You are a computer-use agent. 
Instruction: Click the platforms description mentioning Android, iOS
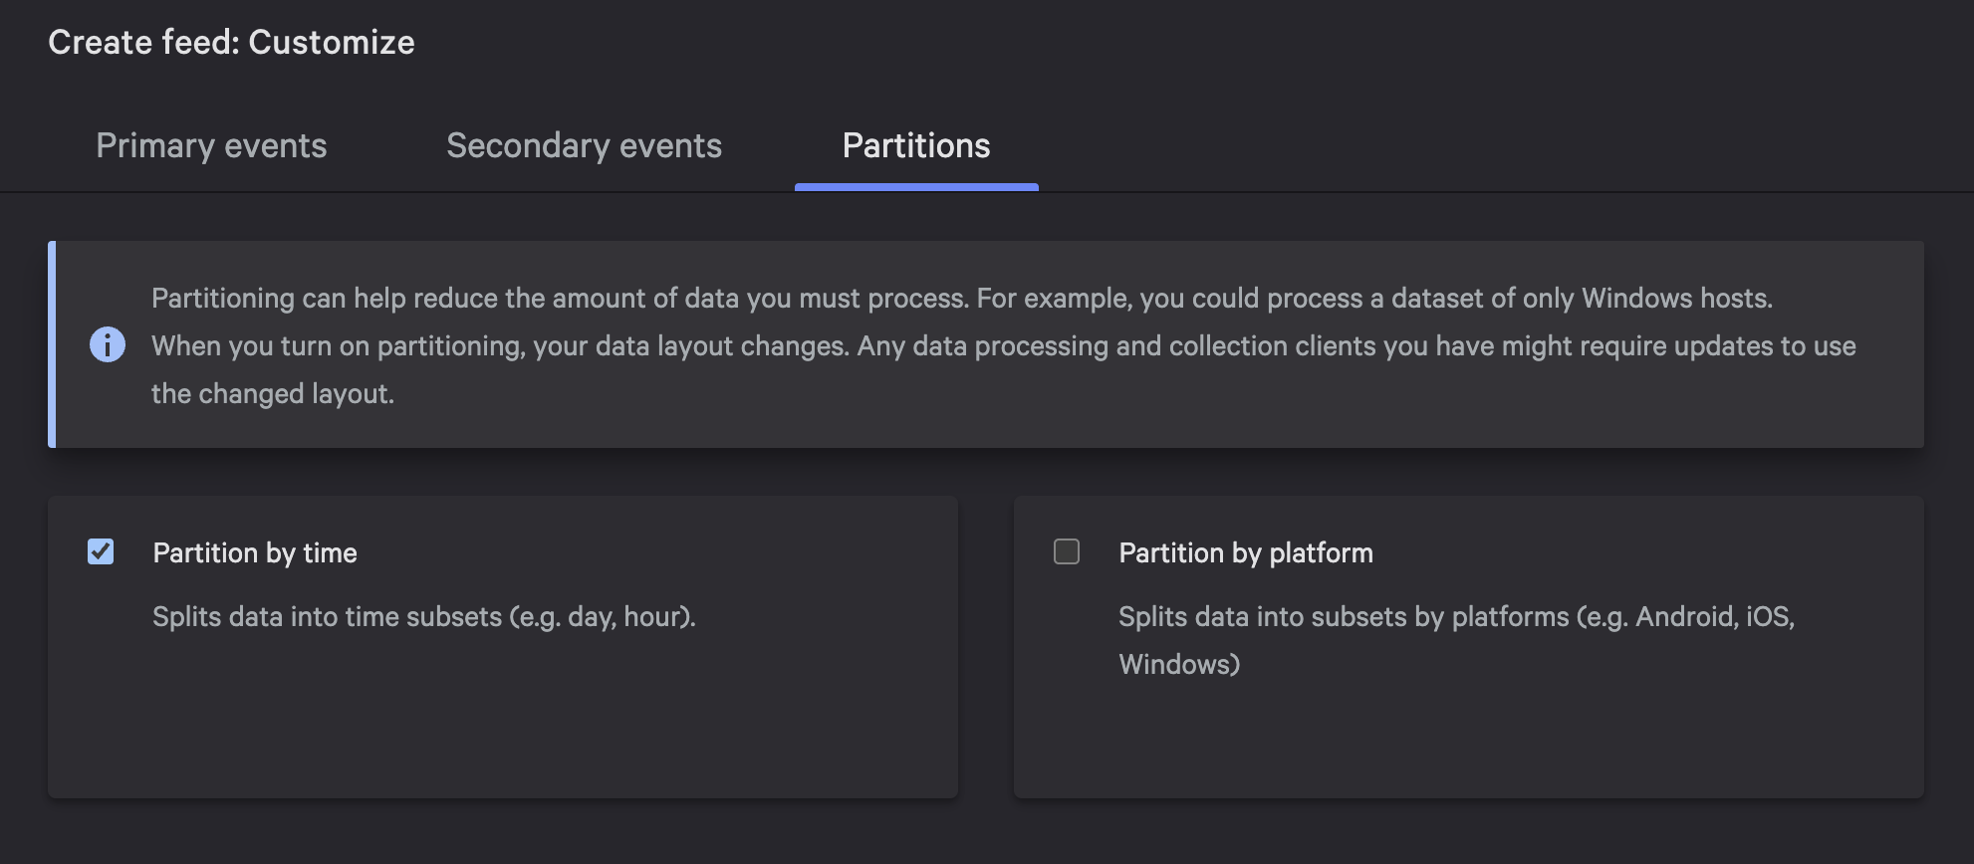[x=1456, y=617]
